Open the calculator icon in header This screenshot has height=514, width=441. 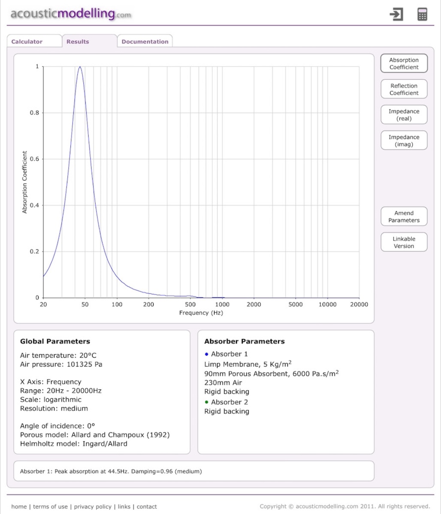click(x=422, y=15)
